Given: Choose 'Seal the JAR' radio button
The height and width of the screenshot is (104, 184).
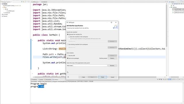Looking at the screenshot, I should pyautogui.click(x=68, y=55).
